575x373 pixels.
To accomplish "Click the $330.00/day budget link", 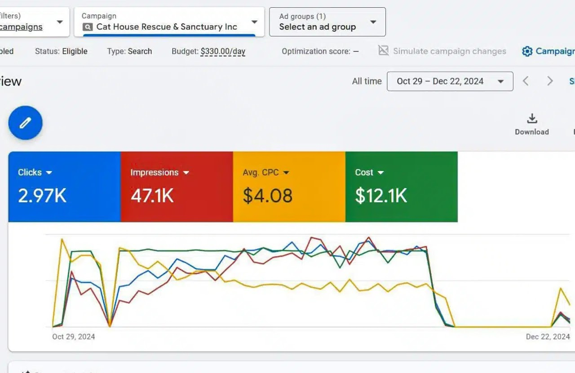I will coord(223,51).
